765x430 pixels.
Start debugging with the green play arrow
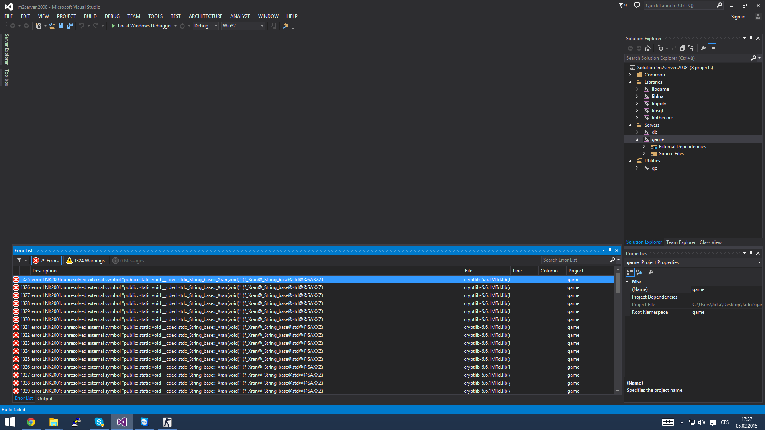(x=113, y=26)
